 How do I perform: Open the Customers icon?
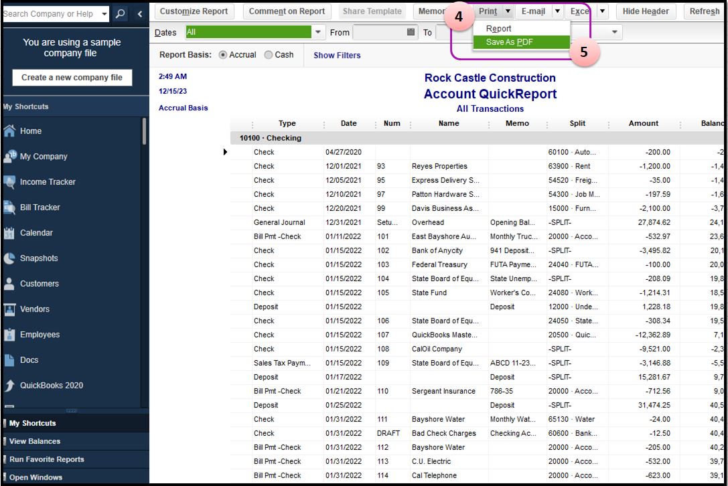coord(9,284)
